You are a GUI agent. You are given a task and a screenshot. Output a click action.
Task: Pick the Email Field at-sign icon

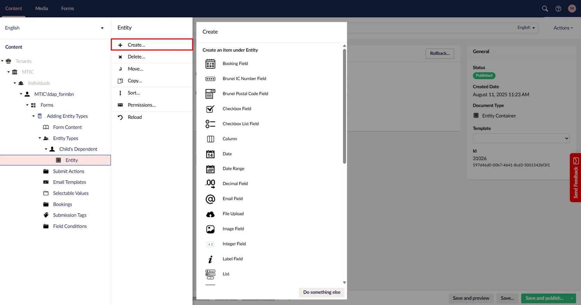click(x=210, y=199)
